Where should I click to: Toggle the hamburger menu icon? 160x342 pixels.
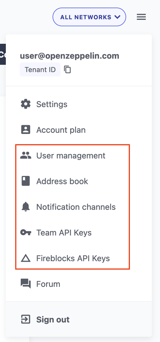coord(141,17)
